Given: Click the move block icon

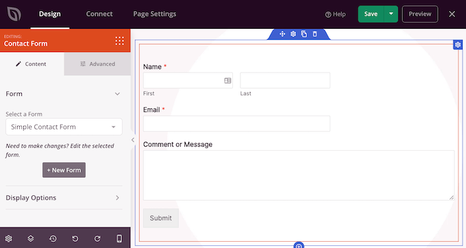Looking at the screenshot, I should 282,34.
